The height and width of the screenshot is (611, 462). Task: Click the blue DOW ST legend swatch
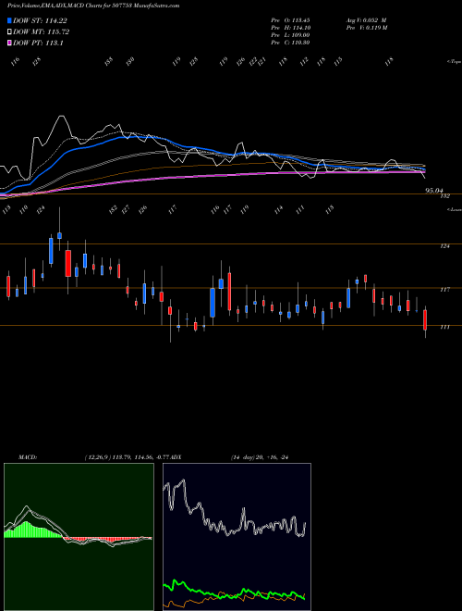(9, 20)
